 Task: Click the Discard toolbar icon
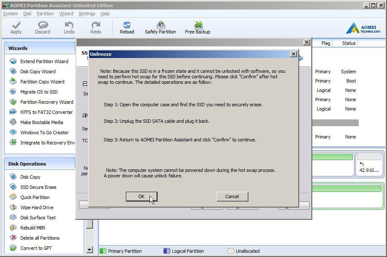(x=43, y=25)
